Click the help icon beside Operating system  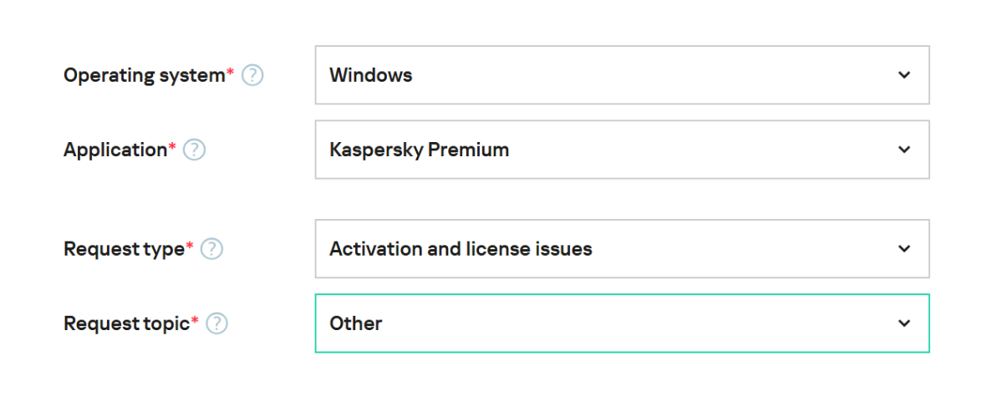pos(252,75)
